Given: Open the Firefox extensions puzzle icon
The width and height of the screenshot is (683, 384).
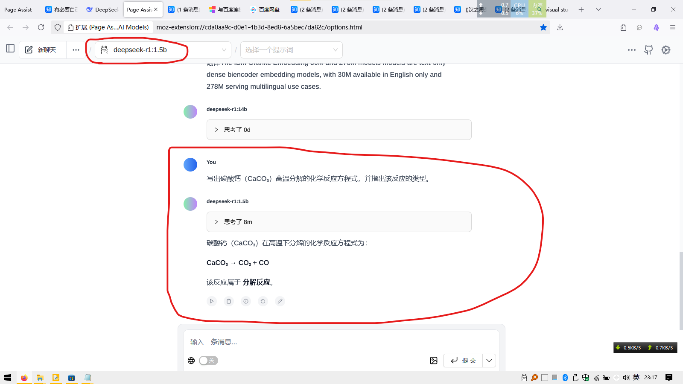Looking at the screenshot, I should (x=624, y=27).
